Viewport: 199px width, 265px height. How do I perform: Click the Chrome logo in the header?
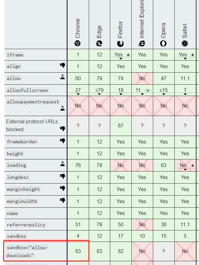(78, 44)
